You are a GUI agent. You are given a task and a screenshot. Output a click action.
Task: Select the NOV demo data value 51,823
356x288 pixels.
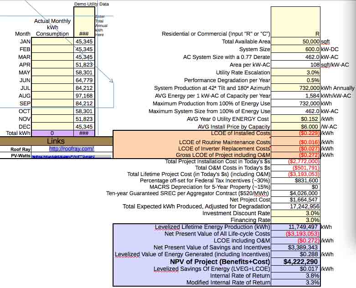(84, 119)
